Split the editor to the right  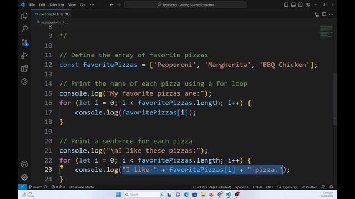click(x=324, y=14)
